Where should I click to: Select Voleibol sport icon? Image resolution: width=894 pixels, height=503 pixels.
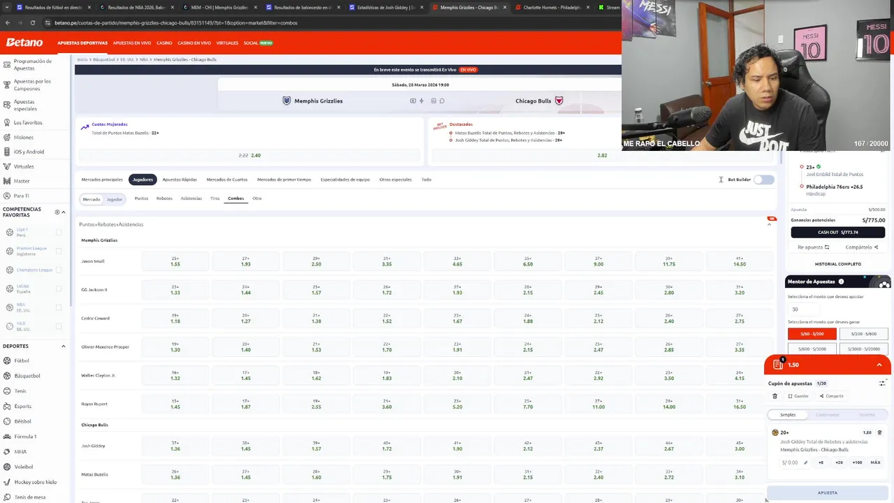click(x=7, y=467)
